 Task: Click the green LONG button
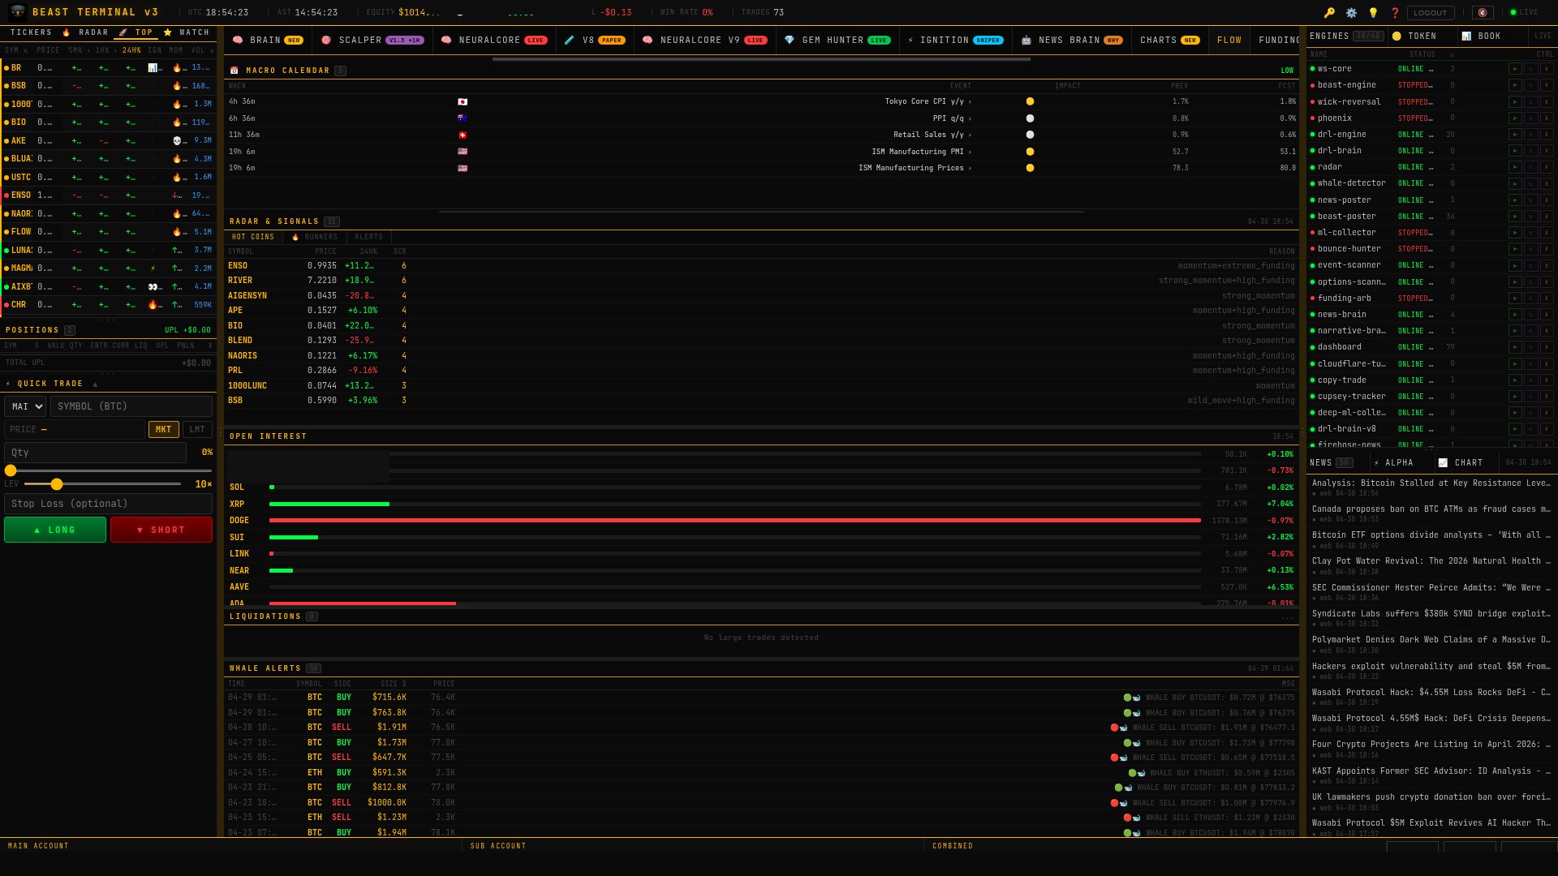click(x=55, y=530)
